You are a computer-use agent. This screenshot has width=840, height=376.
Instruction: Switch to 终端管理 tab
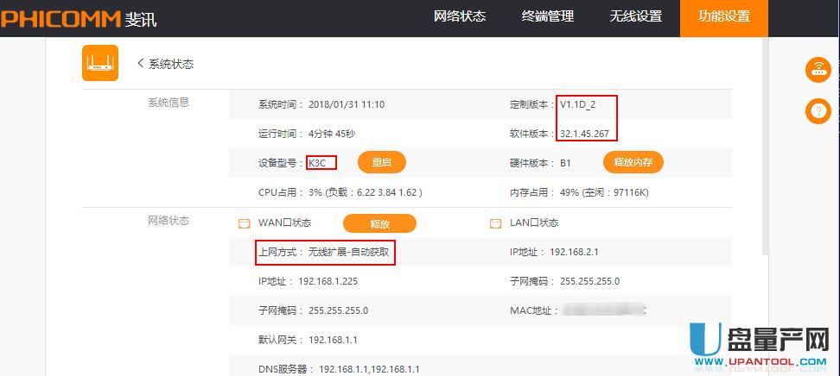click(x=548, y=16)
